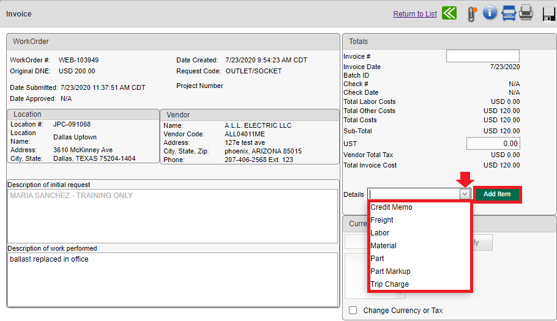Screen dimensions: 557x321
Task: Click the Details combo box text field
Action: 414,194
